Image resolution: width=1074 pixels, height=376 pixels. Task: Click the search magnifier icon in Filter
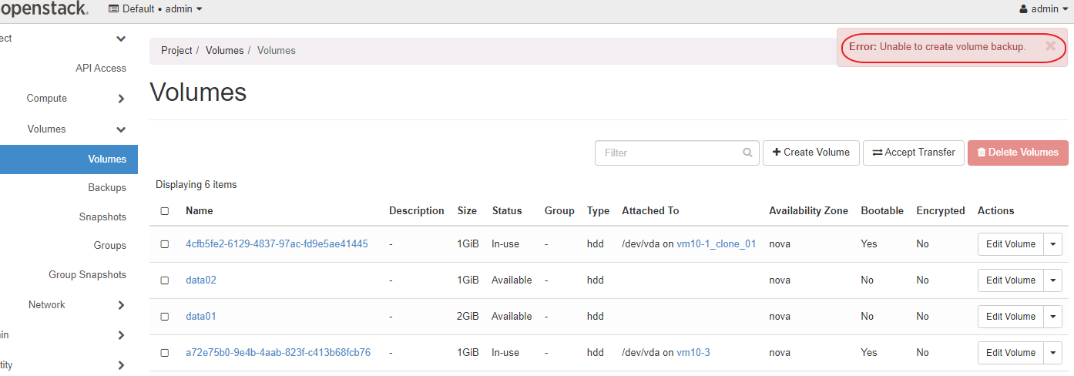(747, 153)
